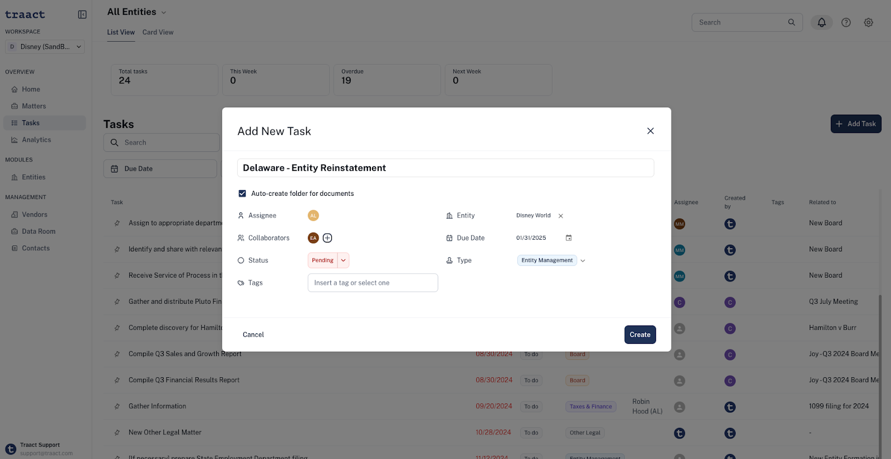Click the notifications bell icon
The height and width of the screenshot is (459, 891).
821,23
